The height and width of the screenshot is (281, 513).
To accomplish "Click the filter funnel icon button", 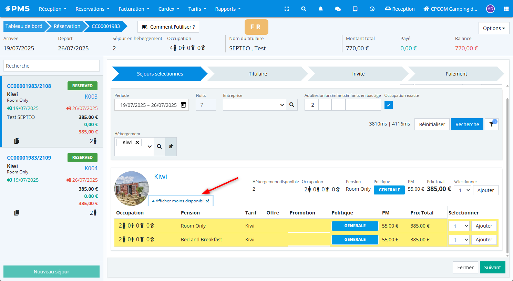I will (491, 124).
